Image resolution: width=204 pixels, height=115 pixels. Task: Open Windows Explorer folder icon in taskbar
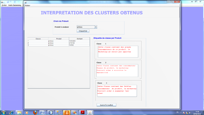(19, 112)
